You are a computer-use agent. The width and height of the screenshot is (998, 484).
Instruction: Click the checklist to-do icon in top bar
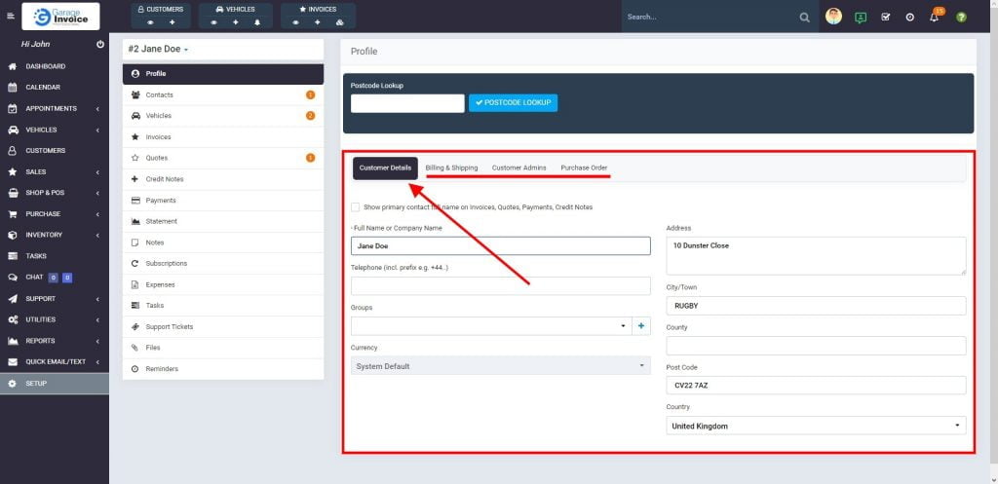(885, 18)
